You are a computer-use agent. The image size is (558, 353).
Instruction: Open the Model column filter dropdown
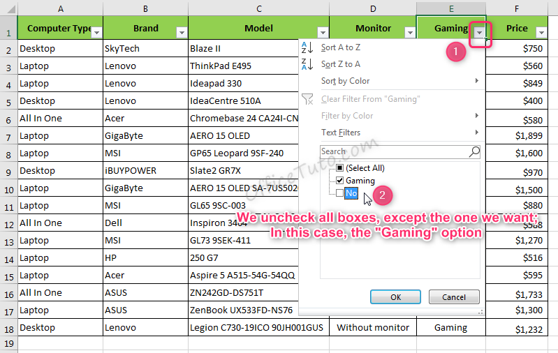(323, 33)
